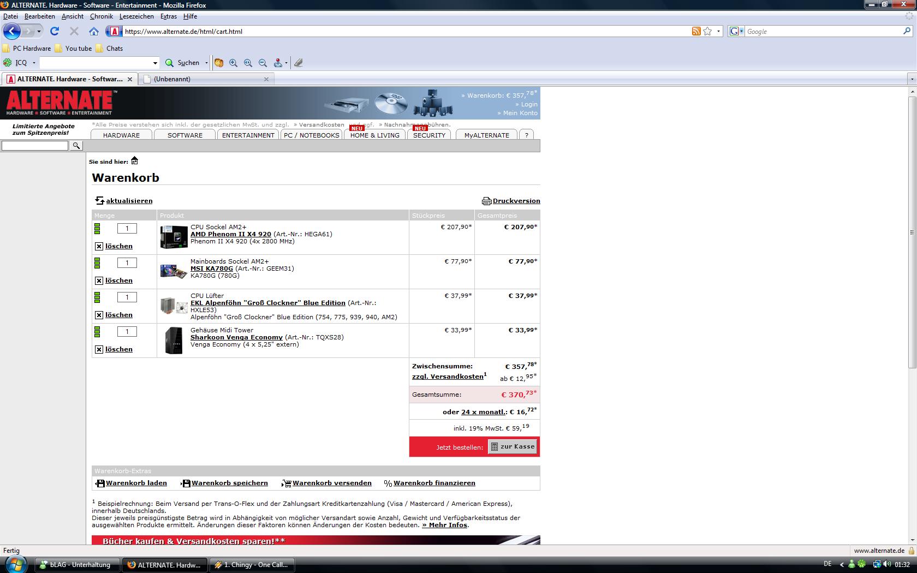This screenshot has height=573, width=917.
Task: Open the SECURITY site tab
Action: pyautogui.click(x=429, y=135)
